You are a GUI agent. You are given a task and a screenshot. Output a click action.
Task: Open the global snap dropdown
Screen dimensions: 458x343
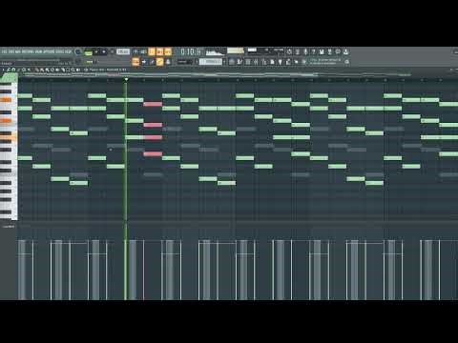pos(185,62)
